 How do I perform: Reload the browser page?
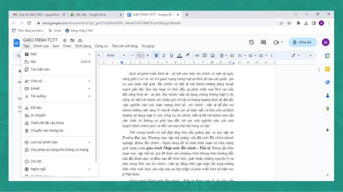29,23
